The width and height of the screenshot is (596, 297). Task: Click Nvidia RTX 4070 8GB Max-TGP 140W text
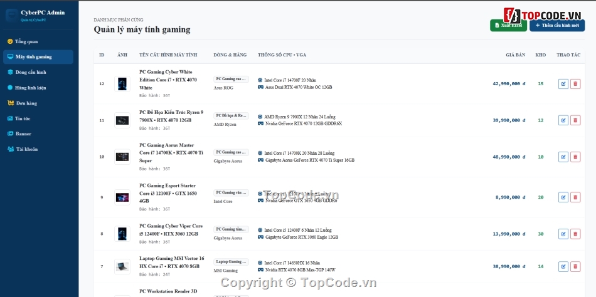[301, 270]
